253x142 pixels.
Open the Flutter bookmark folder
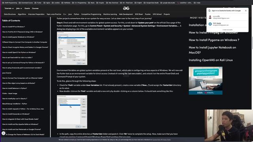click(x=38, y=3)
